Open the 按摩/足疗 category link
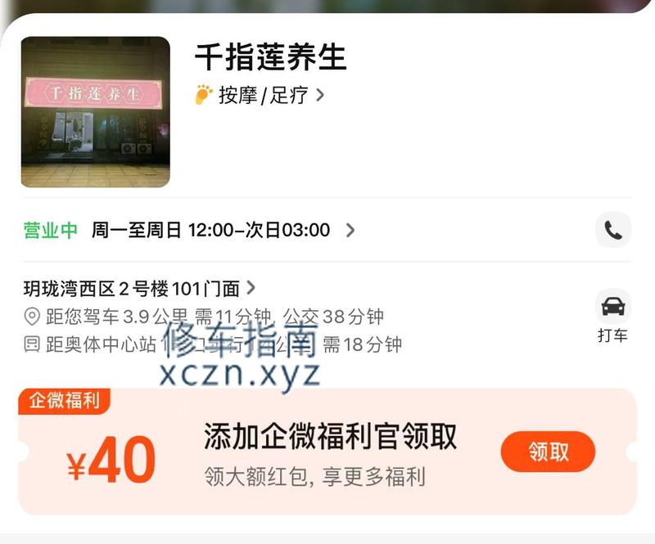 (x=264, y=95)
